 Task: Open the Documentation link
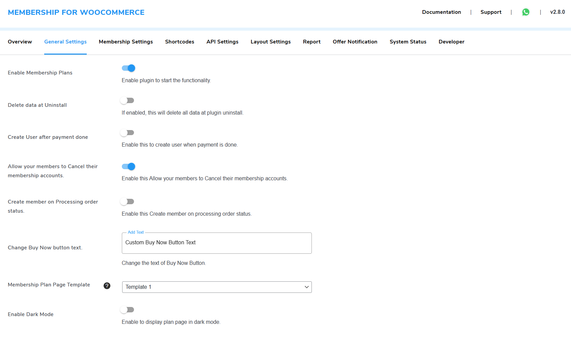pyautogui.click(x=441, y=12)
